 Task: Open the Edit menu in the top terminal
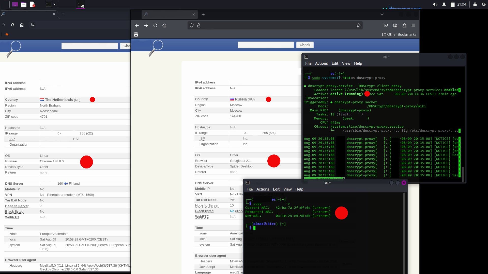click(335, 63)
